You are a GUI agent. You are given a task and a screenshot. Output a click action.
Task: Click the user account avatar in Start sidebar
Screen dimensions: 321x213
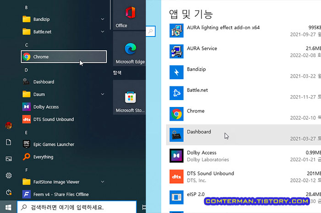pos(9,125)
